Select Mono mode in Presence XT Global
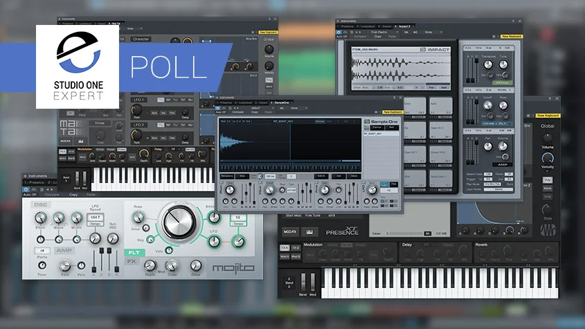This screenshot has height=329, width=585. tap(548, 188)
